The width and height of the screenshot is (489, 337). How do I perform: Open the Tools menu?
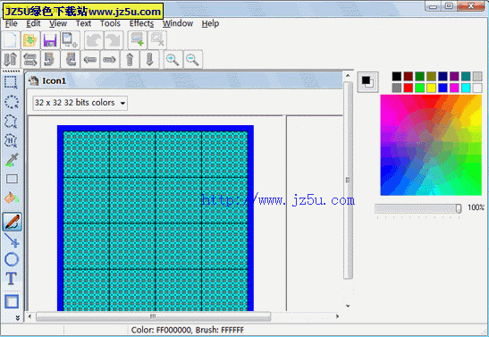click(110, 23)
